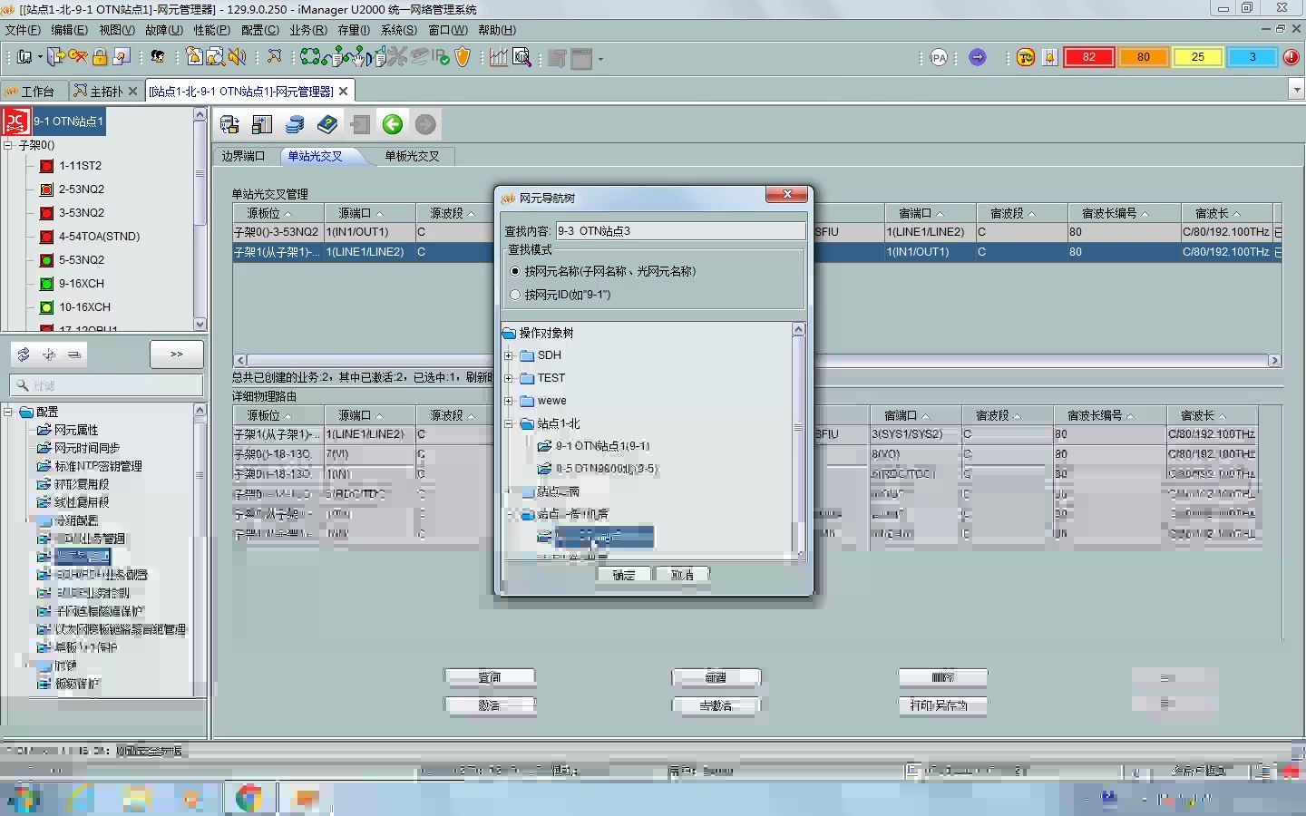The width and height of the screenshot is (1306, 816).
Task: Open the performance chart icon
Action: click(x=498, y=57)
